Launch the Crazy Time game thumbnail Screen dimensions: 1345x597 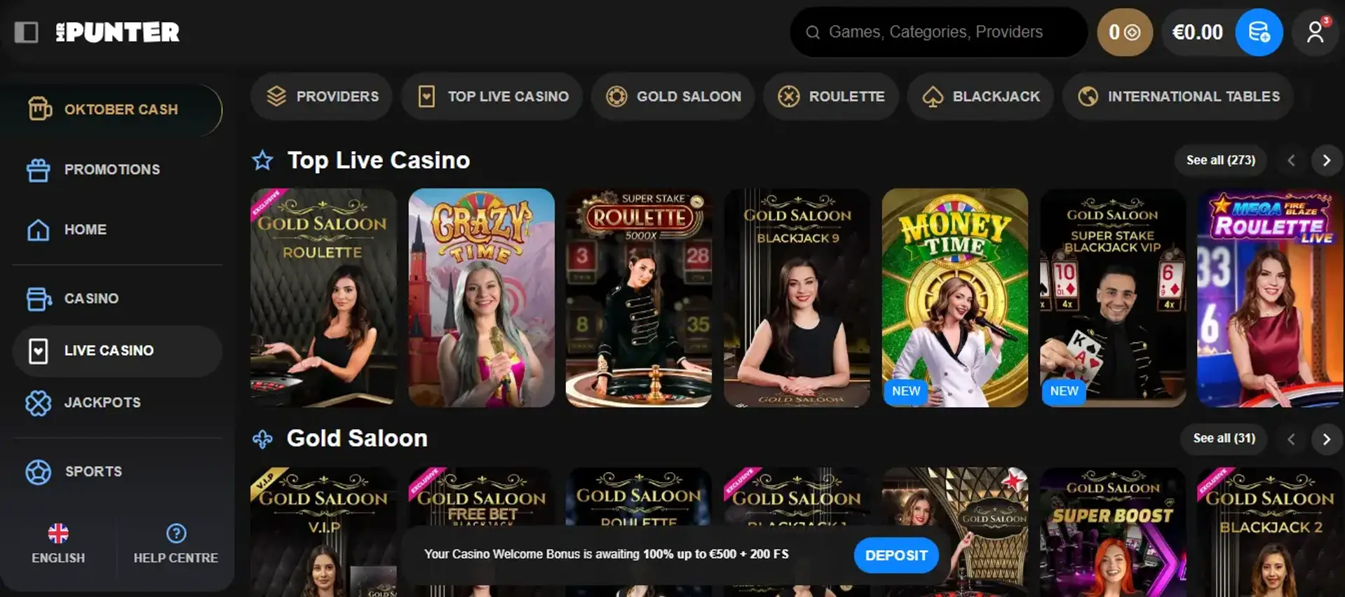tap(482, 298)
